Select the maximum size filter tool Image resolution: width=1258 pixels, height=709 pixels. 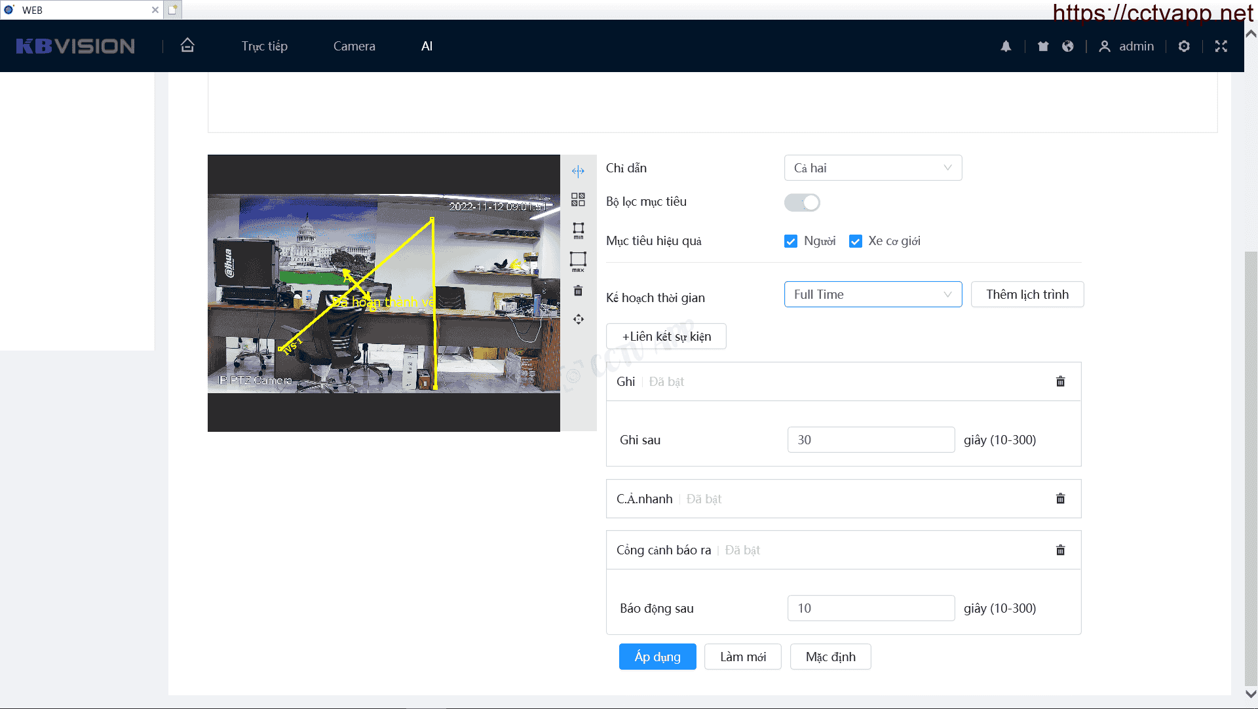pos(578,261)
